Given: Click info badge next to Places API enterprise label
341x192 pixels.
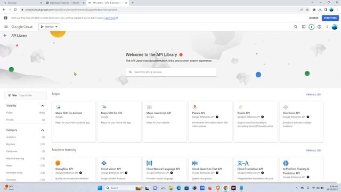Looking at the screenshot, I should pyautogui.click(x=217, y=117).
